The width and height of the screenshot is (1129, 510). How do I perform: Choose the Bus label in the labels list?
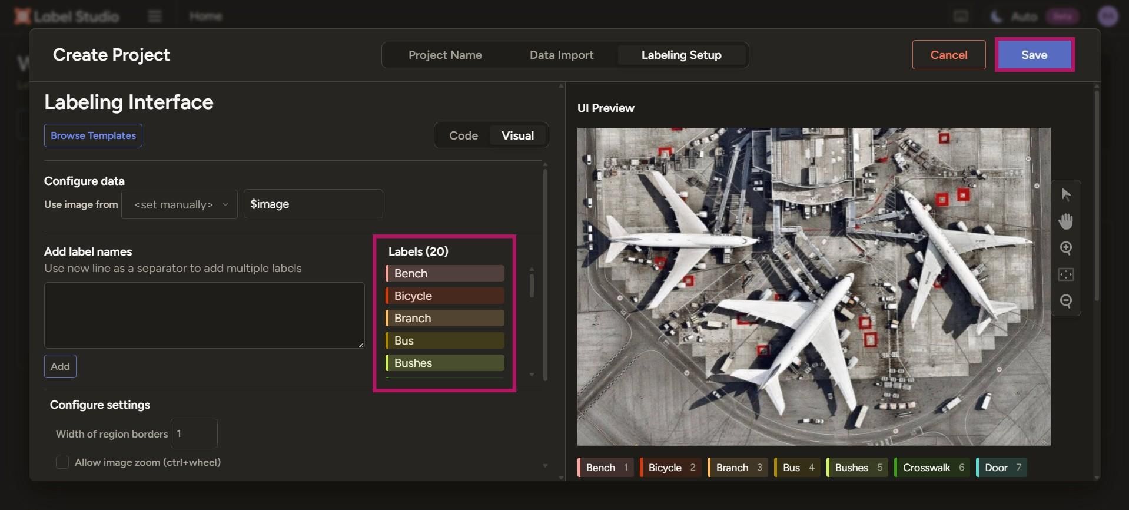pyautogui.click(x=445, y=340)
